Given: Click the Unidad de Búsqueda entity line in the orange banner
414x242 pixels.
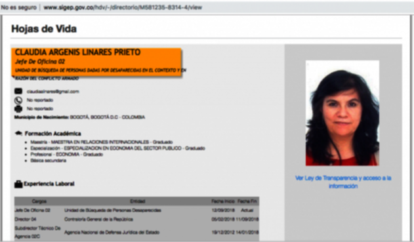Looking at the screenshot, I should click(x=100, y=70).
